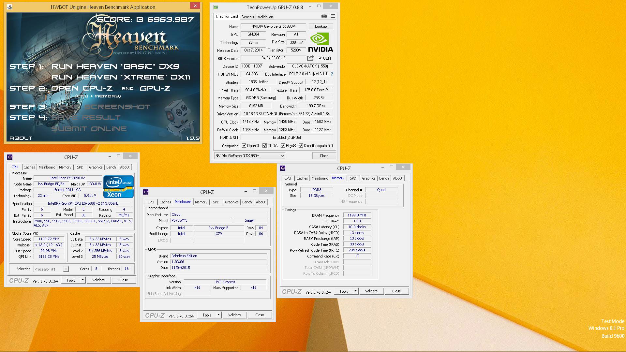Toggle the OpenCL checkbox

244,146
